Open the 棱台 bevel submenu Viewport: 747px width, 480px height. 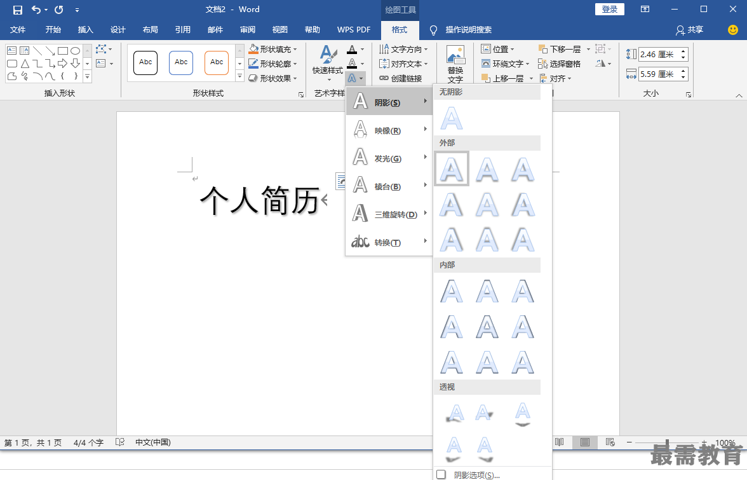pyautogui.click(x=389, y=186)
